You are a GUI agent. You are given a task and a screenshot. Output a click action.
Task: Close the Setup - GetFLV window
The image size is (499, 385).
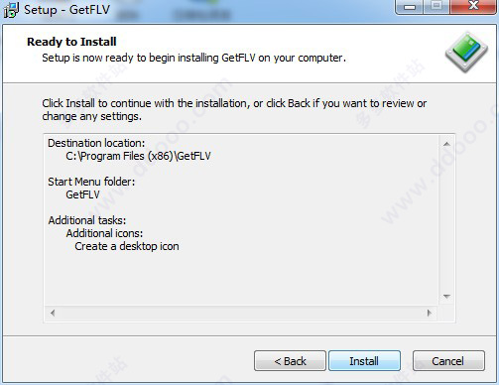click(x=473, y=6)
